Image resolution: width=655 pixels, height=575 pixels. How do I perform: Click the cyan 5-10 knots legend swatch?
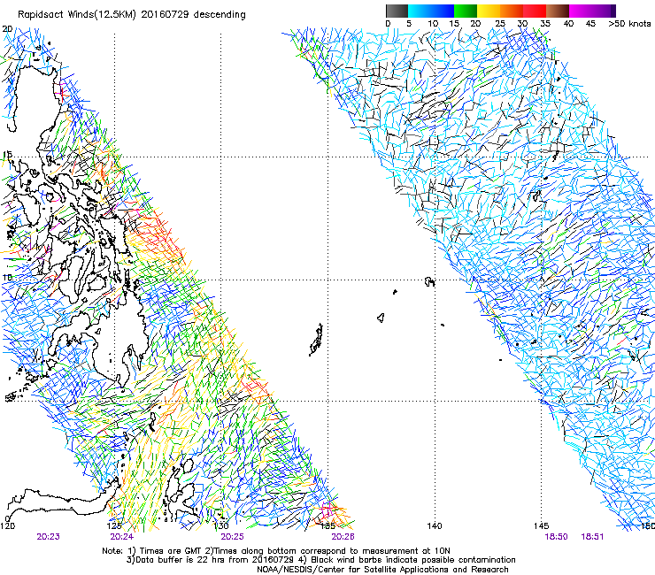coord(420,11)
